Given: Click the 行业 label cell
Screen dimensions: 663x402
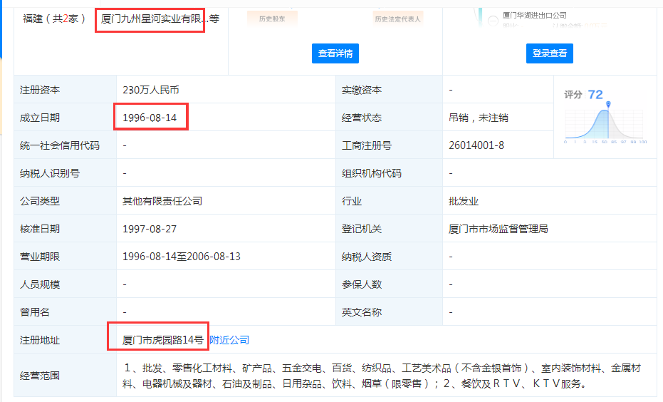Looking at the screenshot, I should 389,201.
